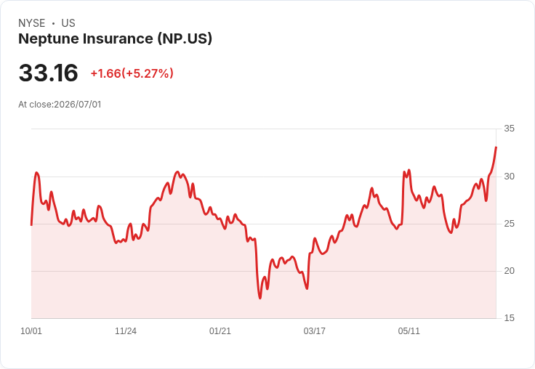Select the NYSE exchange label
The height and width of the screenshot is (369, 535).
coord(32,23)
